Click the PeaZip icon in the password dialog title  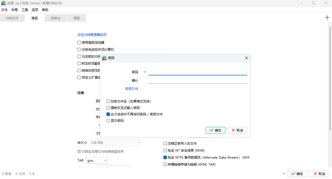pyautogui.click(x=105, y=58)
